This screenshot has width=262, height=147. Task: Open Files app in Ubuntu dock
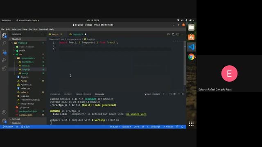tap(191, 27)
